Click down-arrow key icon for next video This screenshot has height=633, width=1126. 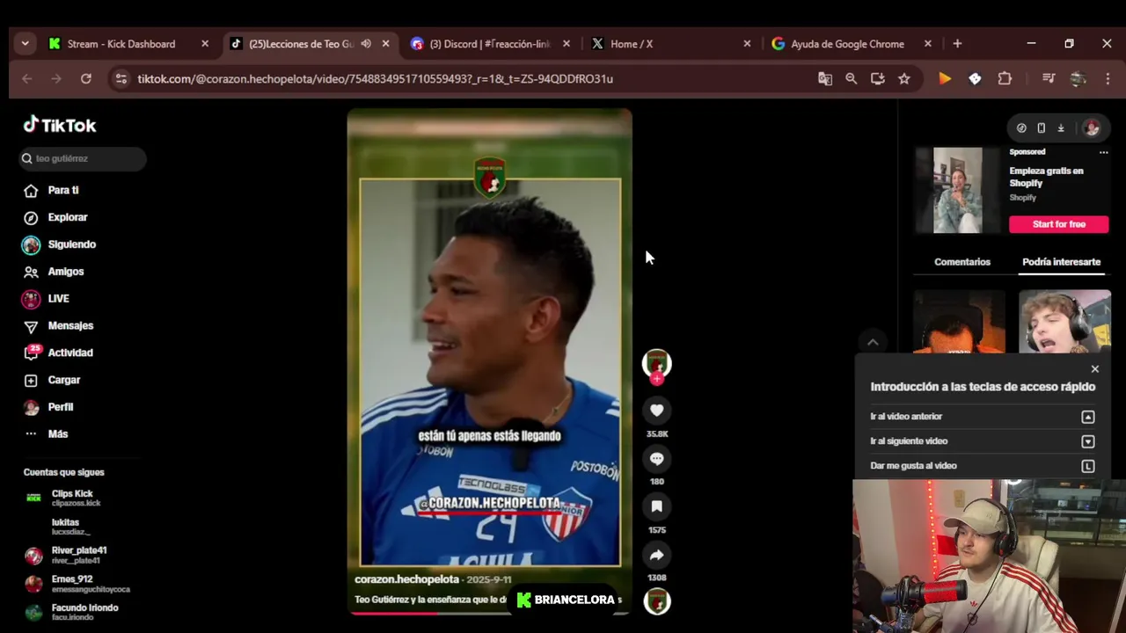[x=1088, y=441]
